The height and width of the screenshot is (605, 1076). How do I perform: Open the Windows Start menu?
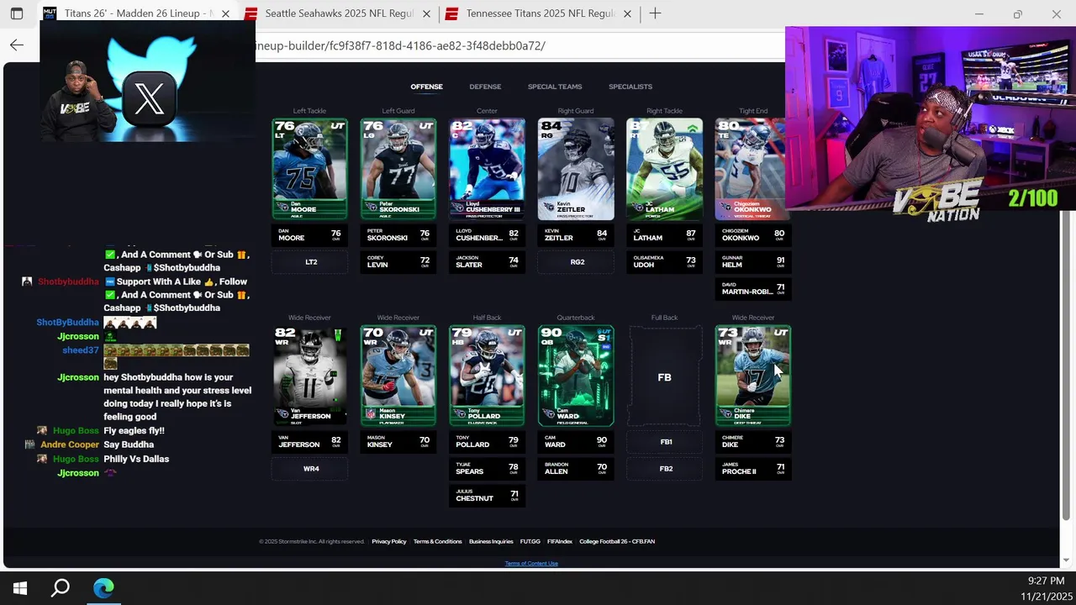tap(20, 588)
